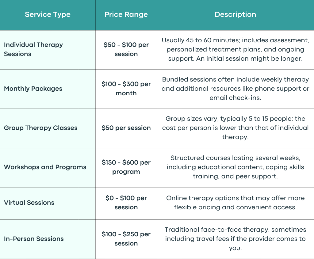
Task: Click the Description column header
Action: [235, 15]
